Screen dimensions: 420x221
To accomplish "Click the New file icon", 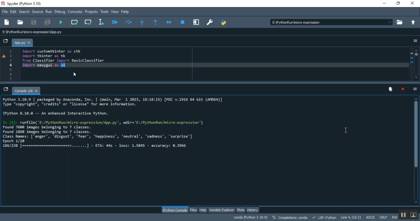I will pyautogui.click(x=7, y=22).
